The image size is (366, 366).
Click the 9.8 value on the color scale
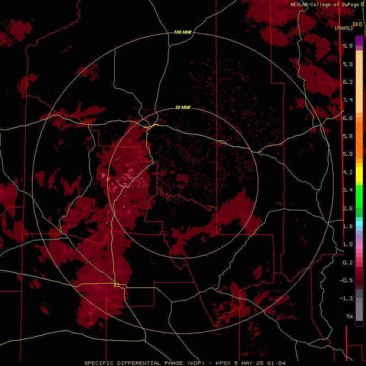coord(348,46)
